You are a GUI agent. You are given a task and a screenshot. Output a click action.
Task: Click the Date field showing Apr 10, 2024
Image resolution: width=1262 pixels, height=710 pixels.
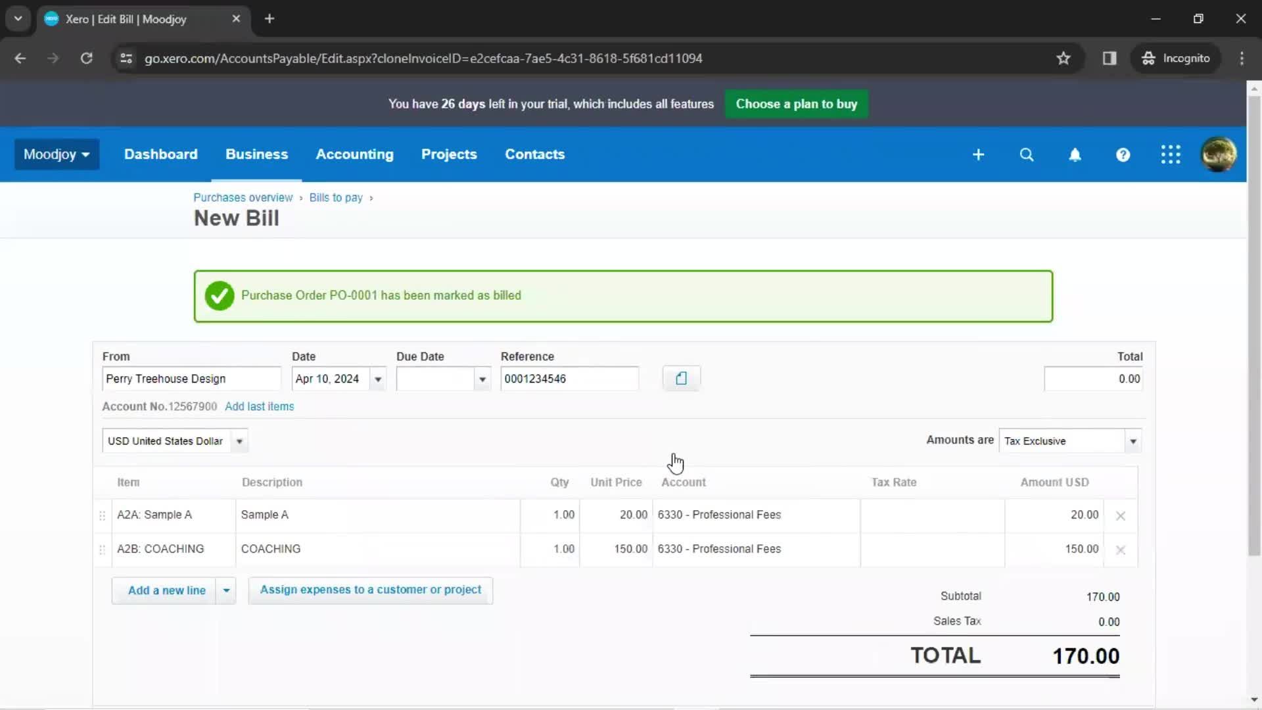[x=331, y=379]
